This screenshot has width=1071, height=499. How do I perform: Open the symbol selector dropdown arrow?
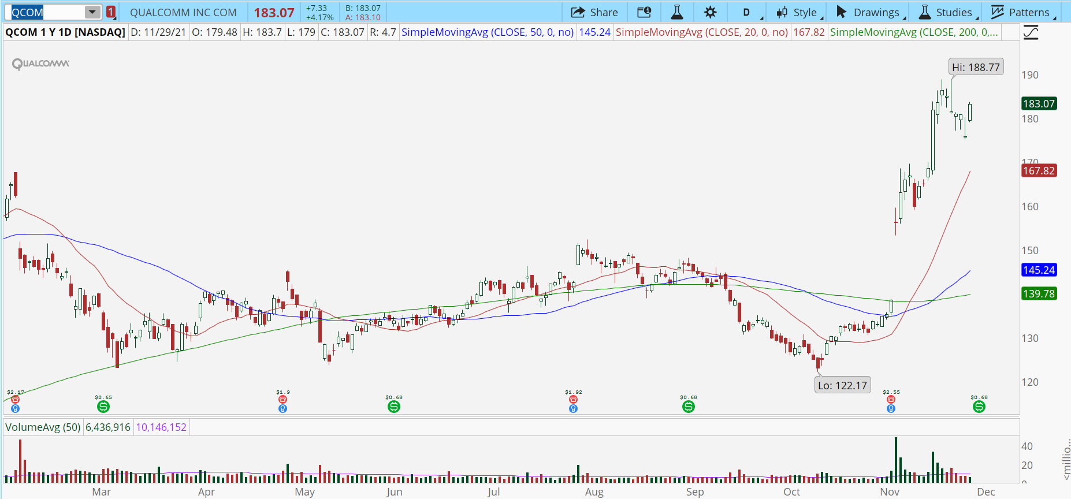tap(92, 12)
